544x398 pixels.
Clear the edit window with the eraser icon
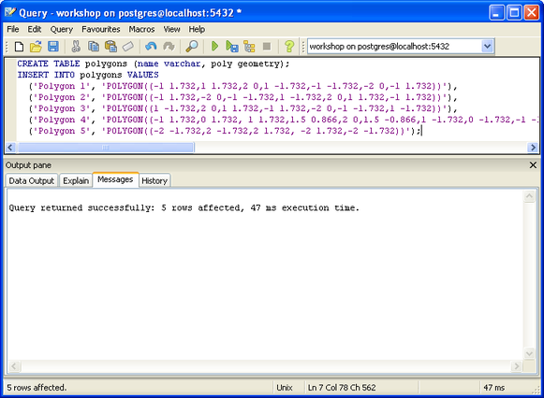click(128, 47)
